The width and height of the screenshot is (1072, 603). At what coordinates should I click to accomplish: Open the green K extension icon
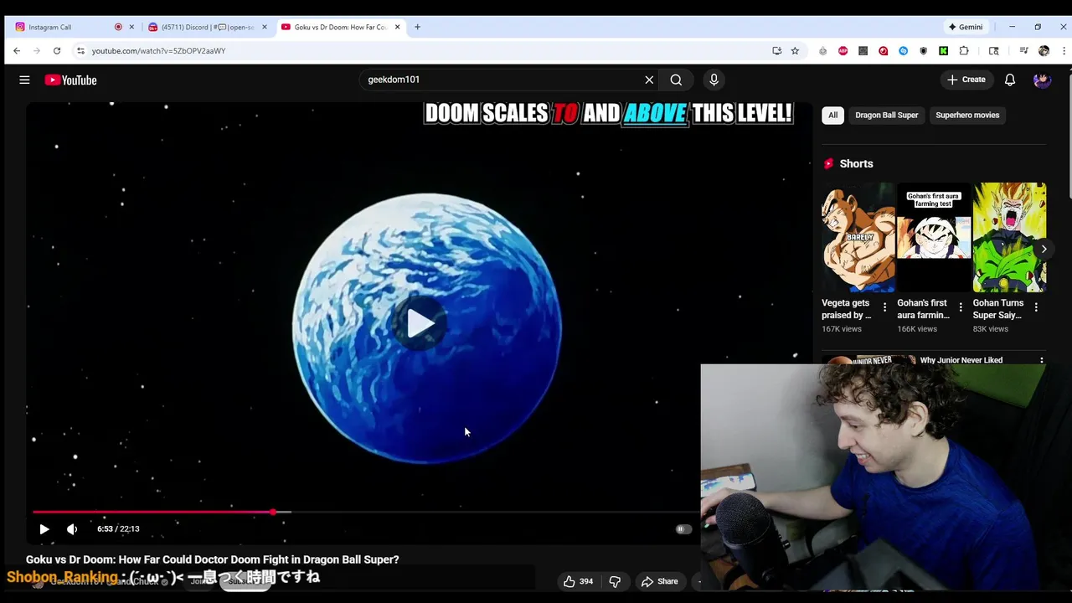click(943, 51)
